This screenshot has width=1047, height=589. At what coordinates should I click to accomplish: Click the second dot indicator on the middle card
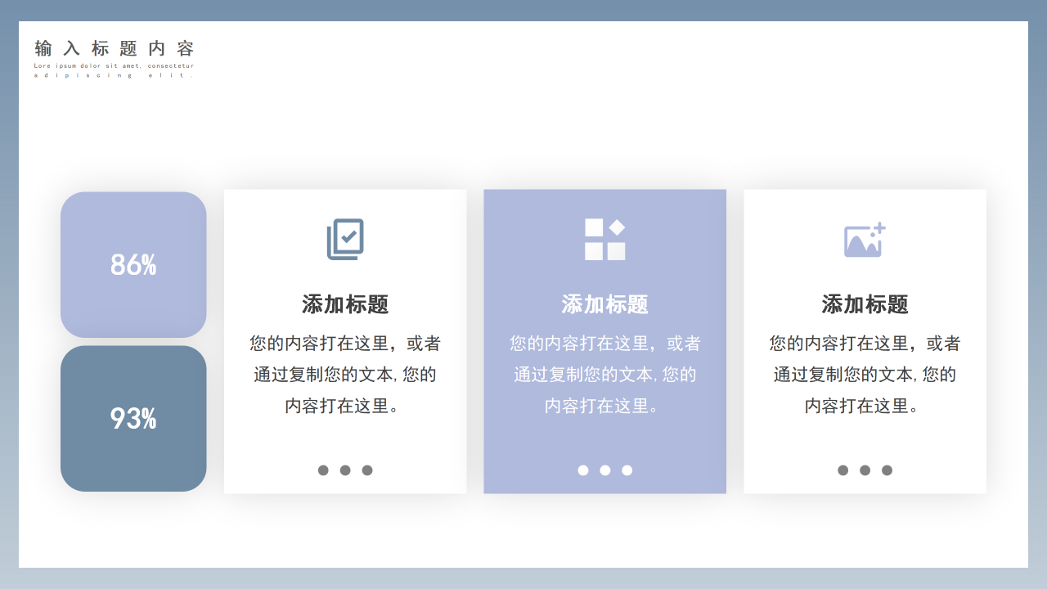coord(604,470)
